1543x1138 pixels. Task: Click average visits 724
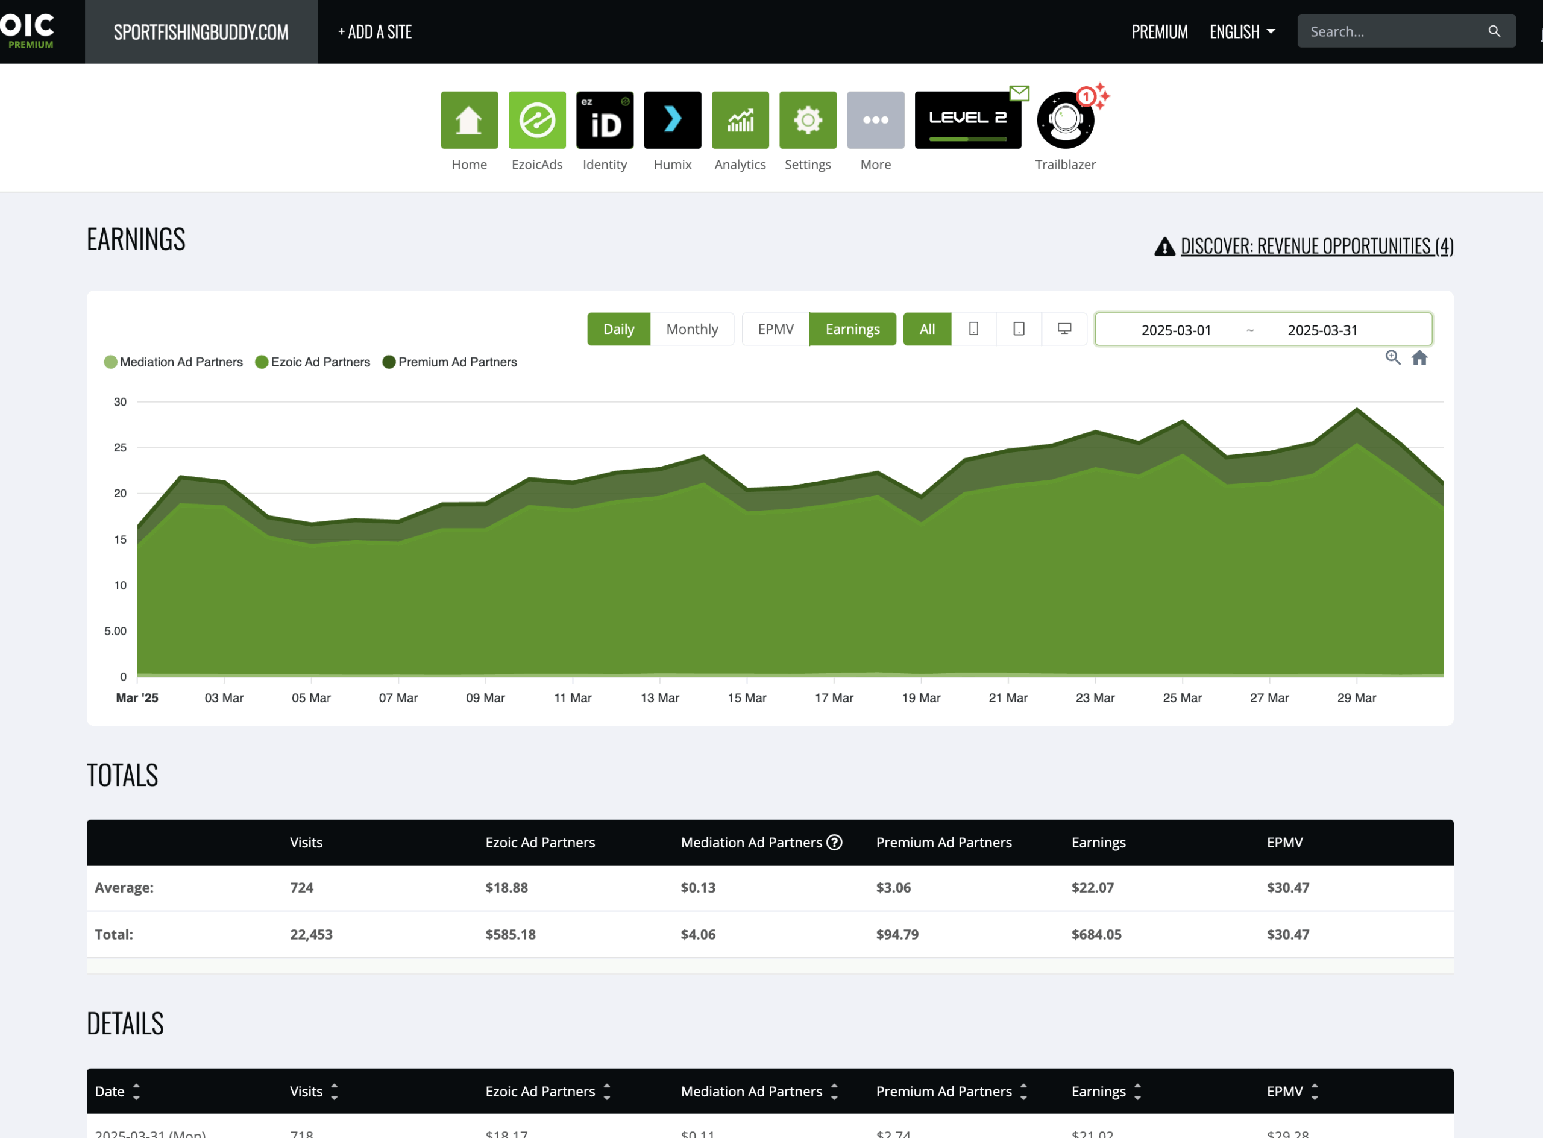click(x=301, y=888)
